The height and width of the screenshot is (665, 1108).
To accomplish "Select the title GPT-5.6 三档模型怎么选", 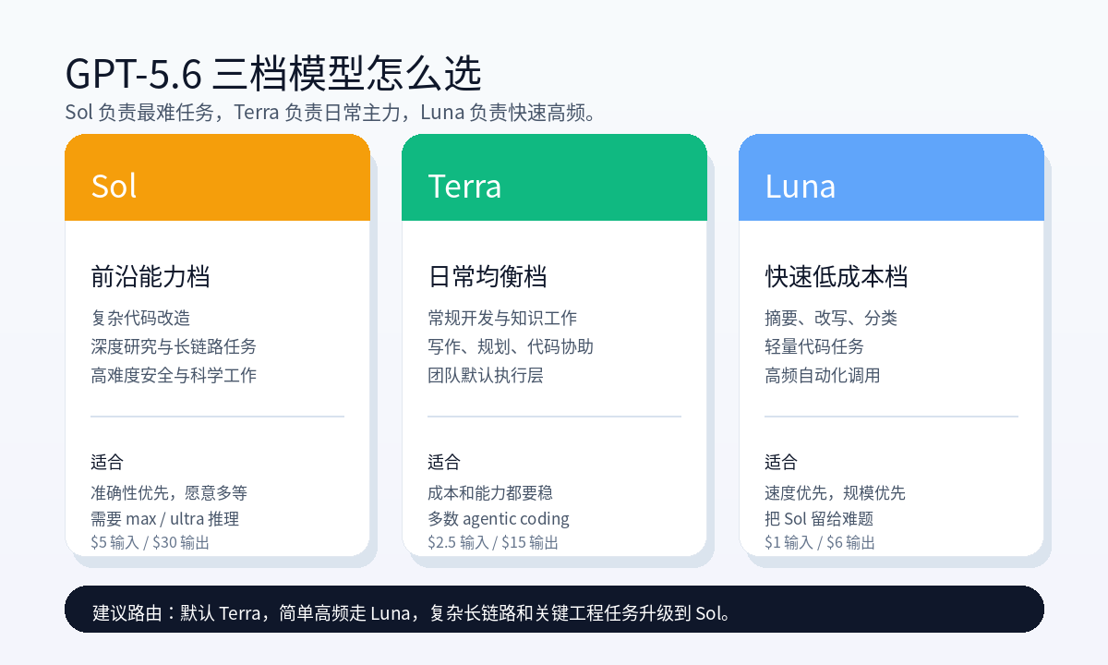I will coord(273,73).
